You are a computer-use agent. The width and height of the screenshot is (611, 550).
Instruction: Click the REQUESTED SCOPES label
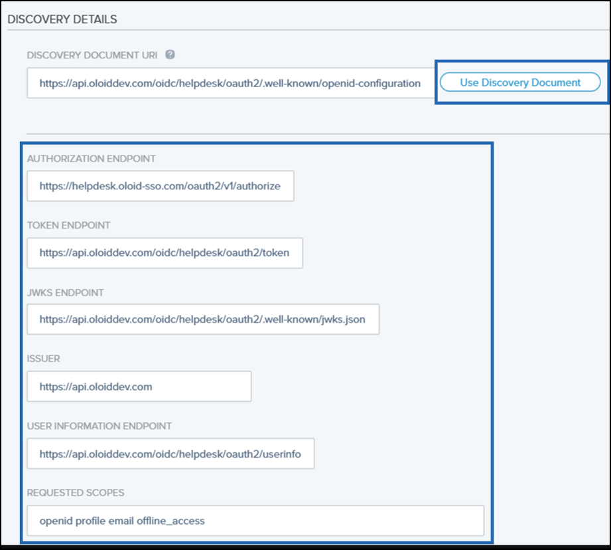(x=76, y=493)
